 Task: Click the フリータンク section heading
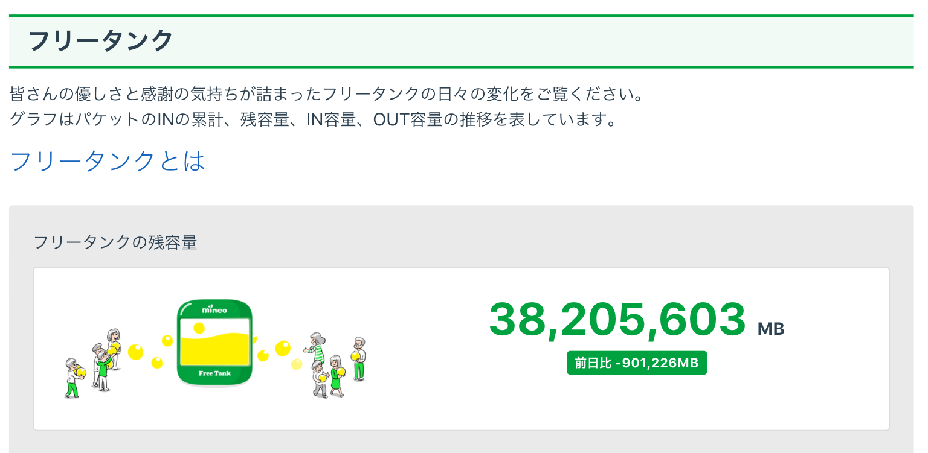101,41
